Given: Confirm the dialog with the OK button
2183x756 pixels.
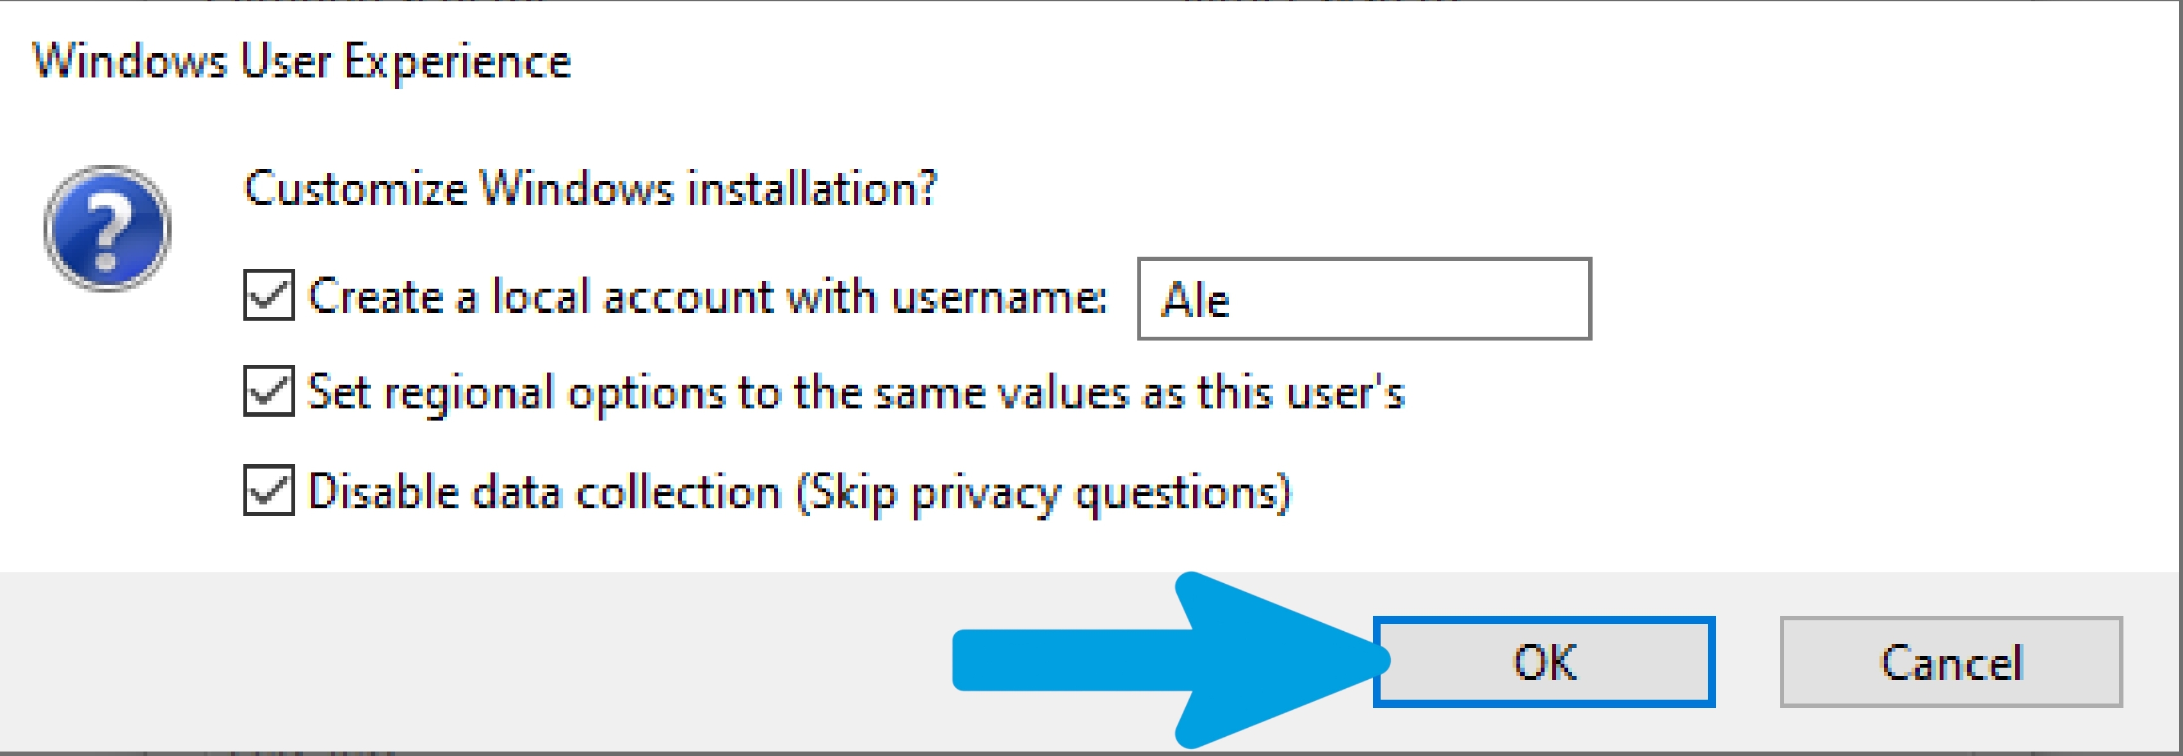Looking at the screenshot, I should [x=1544, y=661].
